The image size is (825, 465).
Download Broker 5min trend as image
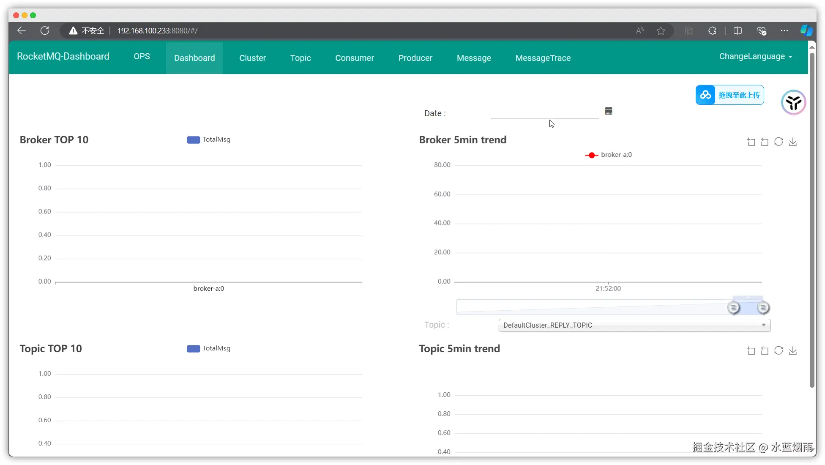pyautogui.click(x=793, y=142)
